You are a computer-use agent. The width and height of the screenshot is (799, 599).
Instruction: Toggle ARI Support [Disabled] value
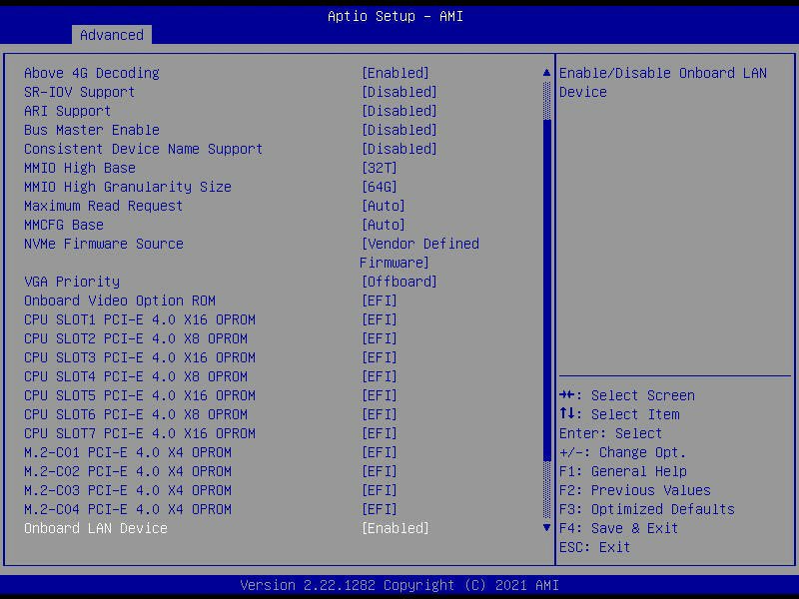click(x=399, y=111)
